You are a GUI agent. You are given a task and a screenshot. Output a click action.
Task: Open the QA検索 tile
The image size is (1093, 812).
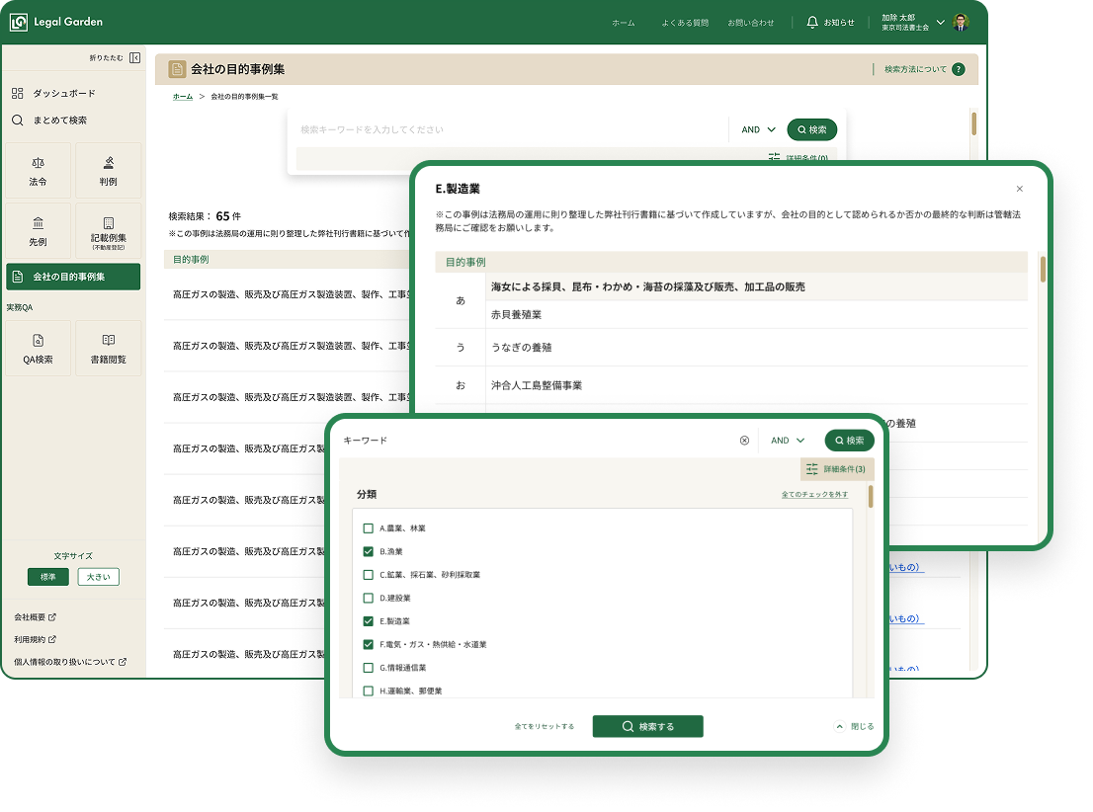coord(39,349)
